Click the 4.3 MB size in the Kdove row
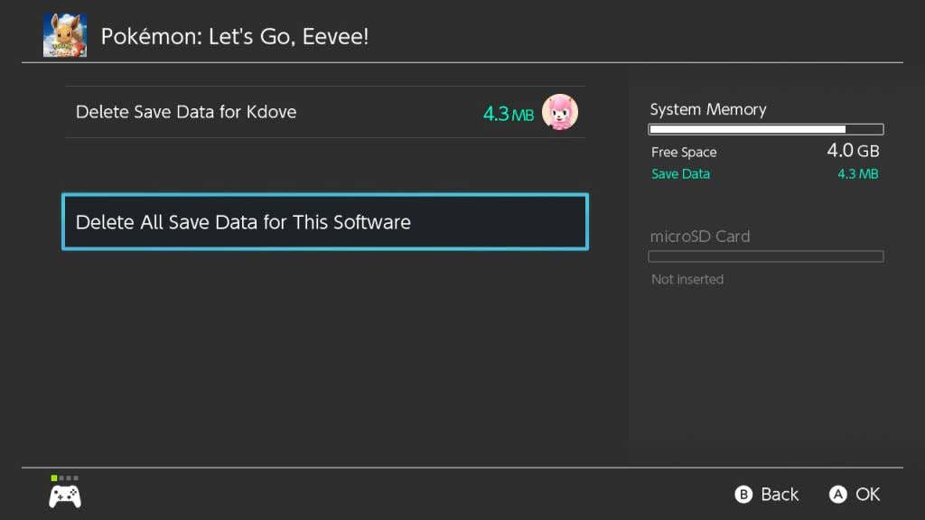The image size is (925, 520). point(508,115)
